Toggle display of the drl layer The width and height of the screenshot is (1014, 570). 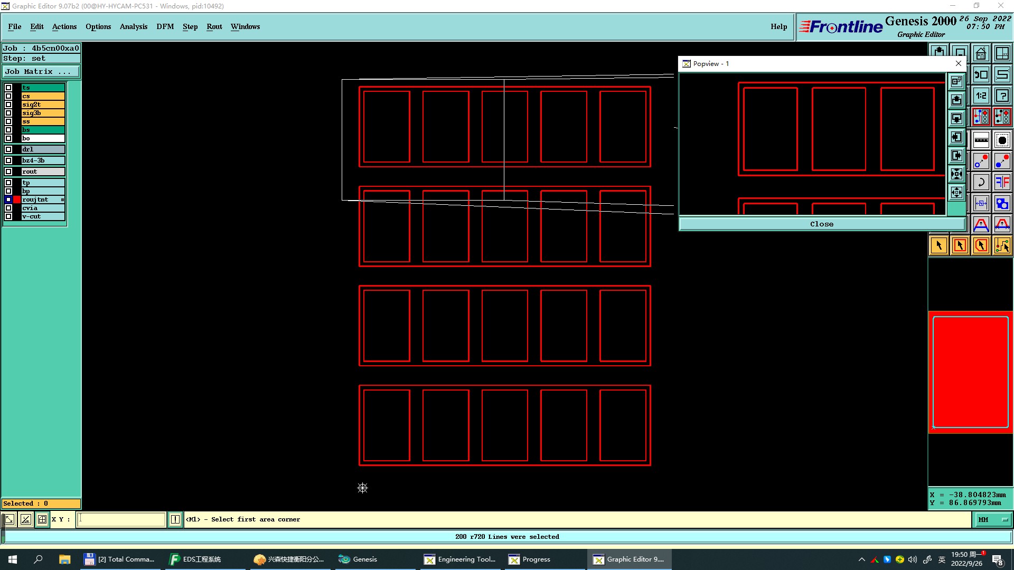[x=8, y=149]
